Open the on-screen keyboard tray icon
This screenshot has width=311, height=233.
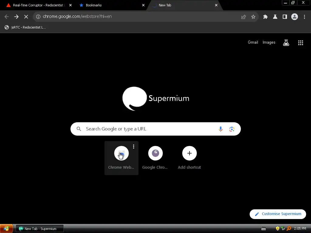point(264,229)
